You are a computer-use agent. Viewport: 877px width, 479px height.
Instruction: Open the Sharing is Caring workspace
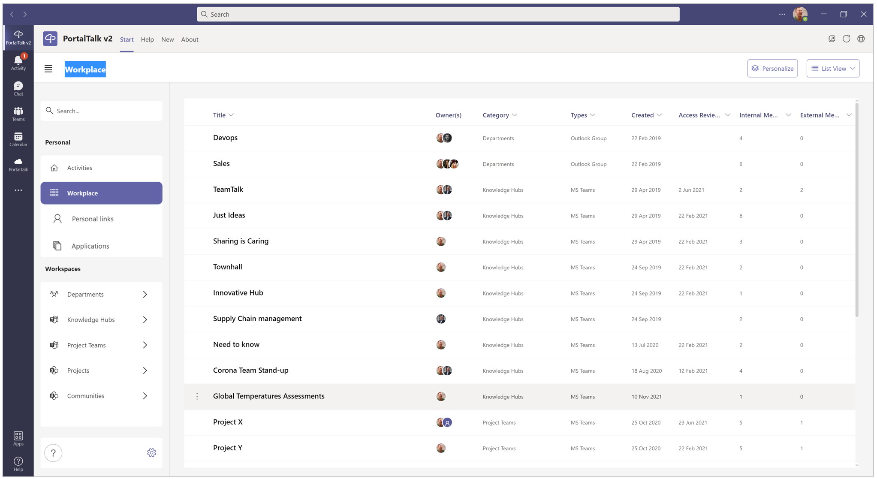click(x=241, y=241)
